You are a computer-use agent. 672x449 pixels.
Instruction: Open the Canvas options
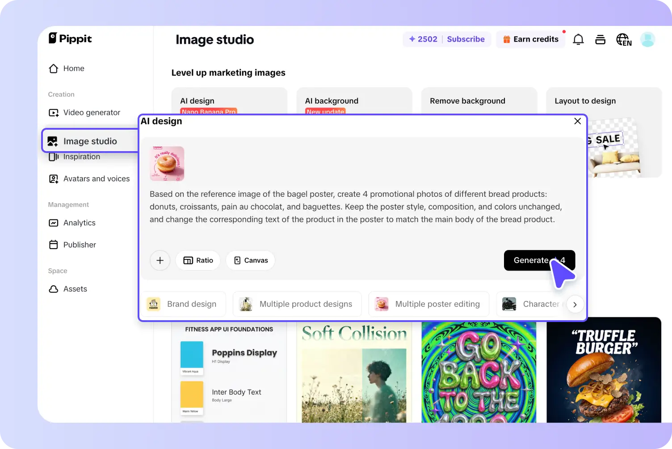pyautogui.click(x=250, y=260)
